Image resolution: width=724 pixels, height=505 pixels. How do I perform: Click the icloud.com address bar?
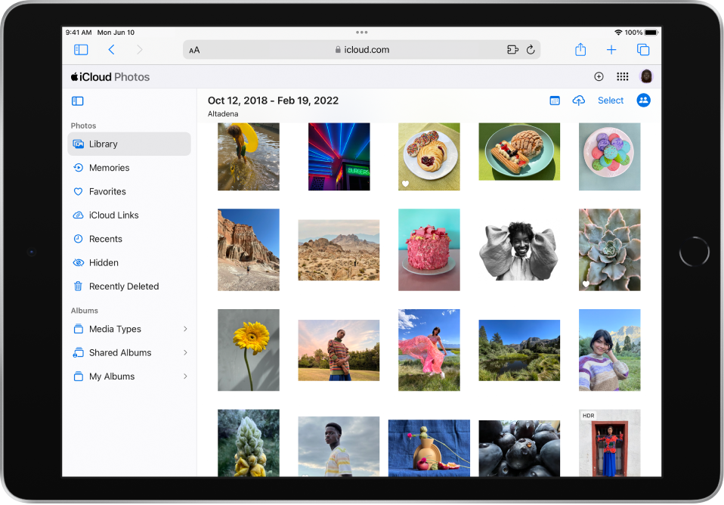(x=361, y=49)
